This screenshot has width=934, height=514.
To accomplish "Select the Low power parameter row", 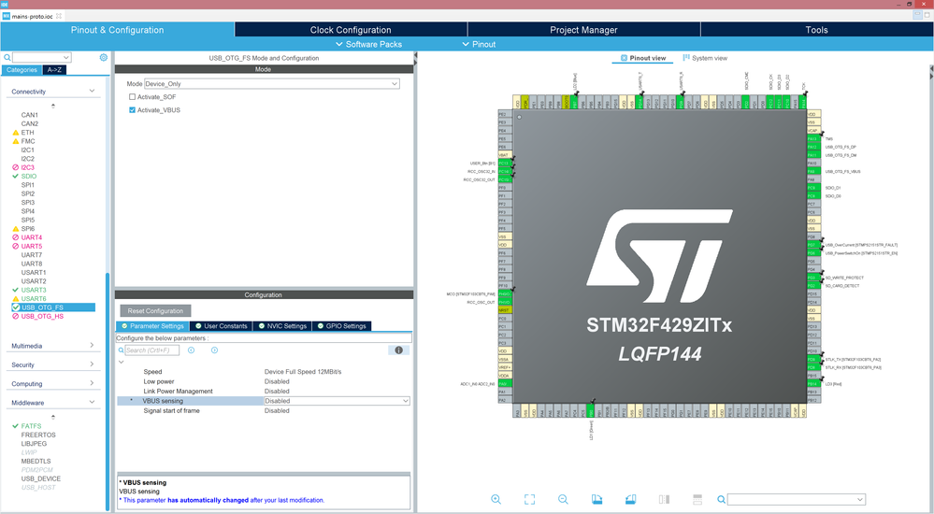I will click(x=264, y=381).
